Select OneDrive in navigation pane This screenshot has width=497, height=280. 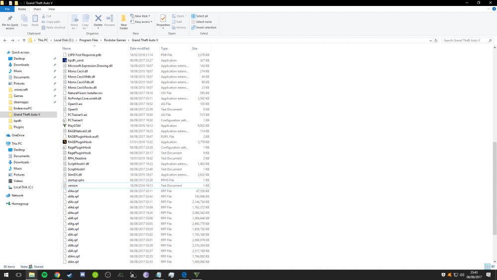tap(18, 135)
